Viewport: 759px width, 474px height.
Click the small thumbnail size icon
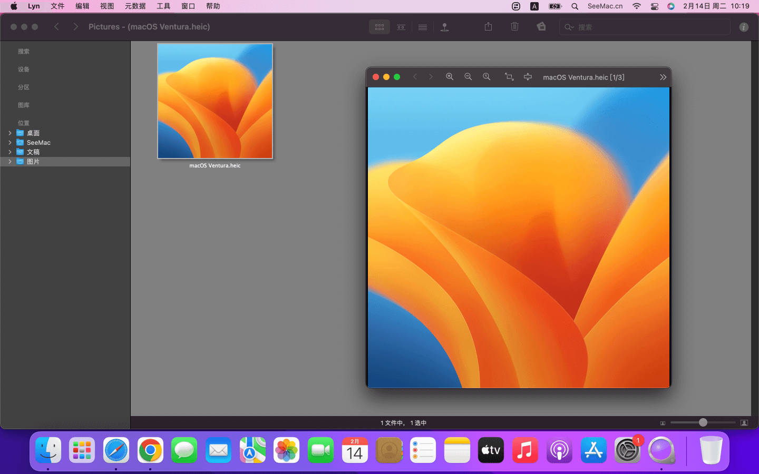click(x=663, y=423)
